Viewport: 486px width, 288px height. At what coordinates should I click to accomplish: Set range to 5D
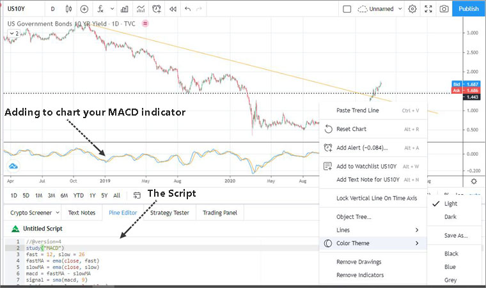click(26, 195)
